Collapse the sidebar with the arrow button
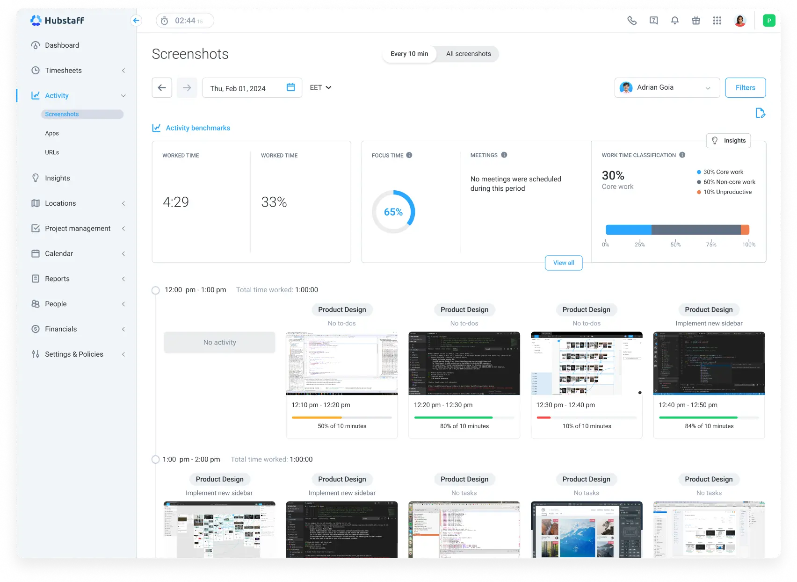The image size is (797, 582). (x=136, y=20)
